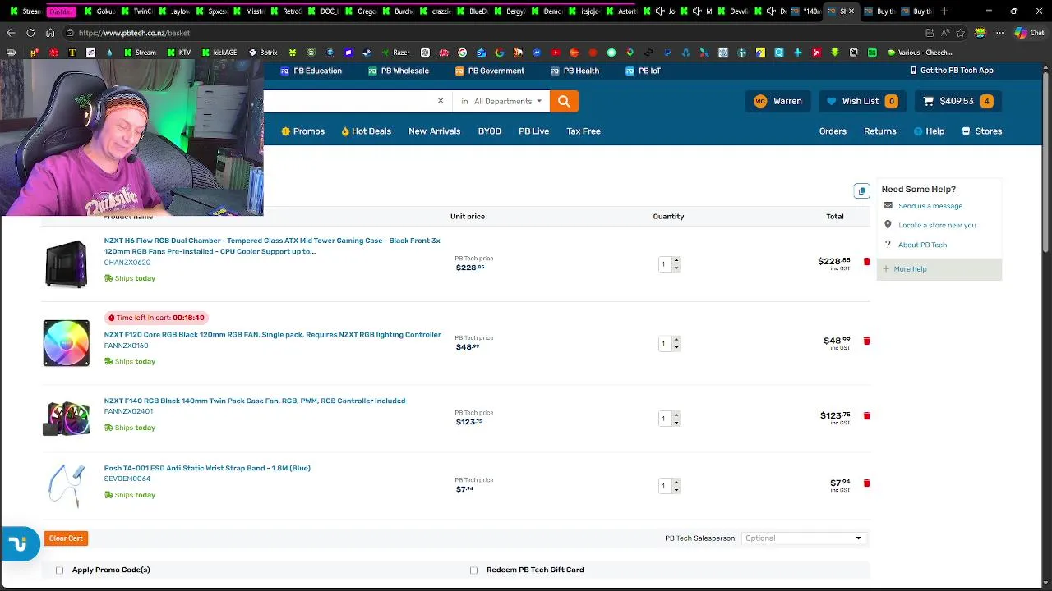Open Stores in the top navigation

click(982, 131)
